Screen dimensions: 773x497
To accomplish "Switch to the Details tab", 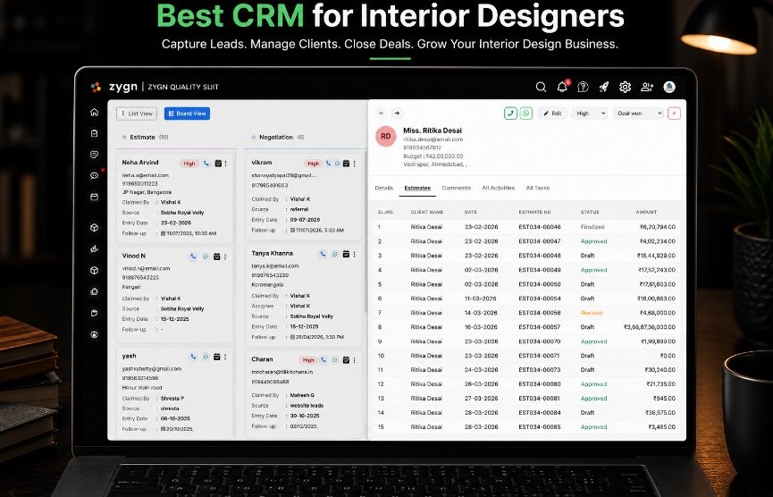I will click(x=384, y=188).
